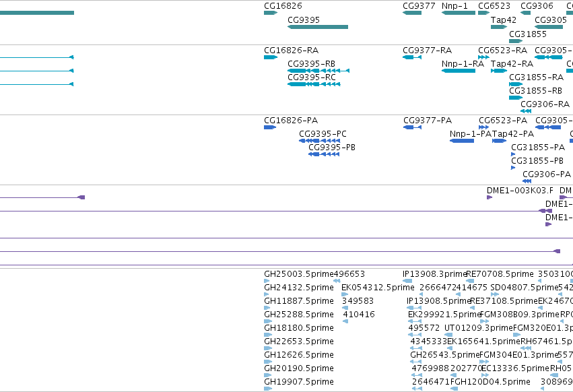Select the CG6523-PA protein feature

pos(484,127)
